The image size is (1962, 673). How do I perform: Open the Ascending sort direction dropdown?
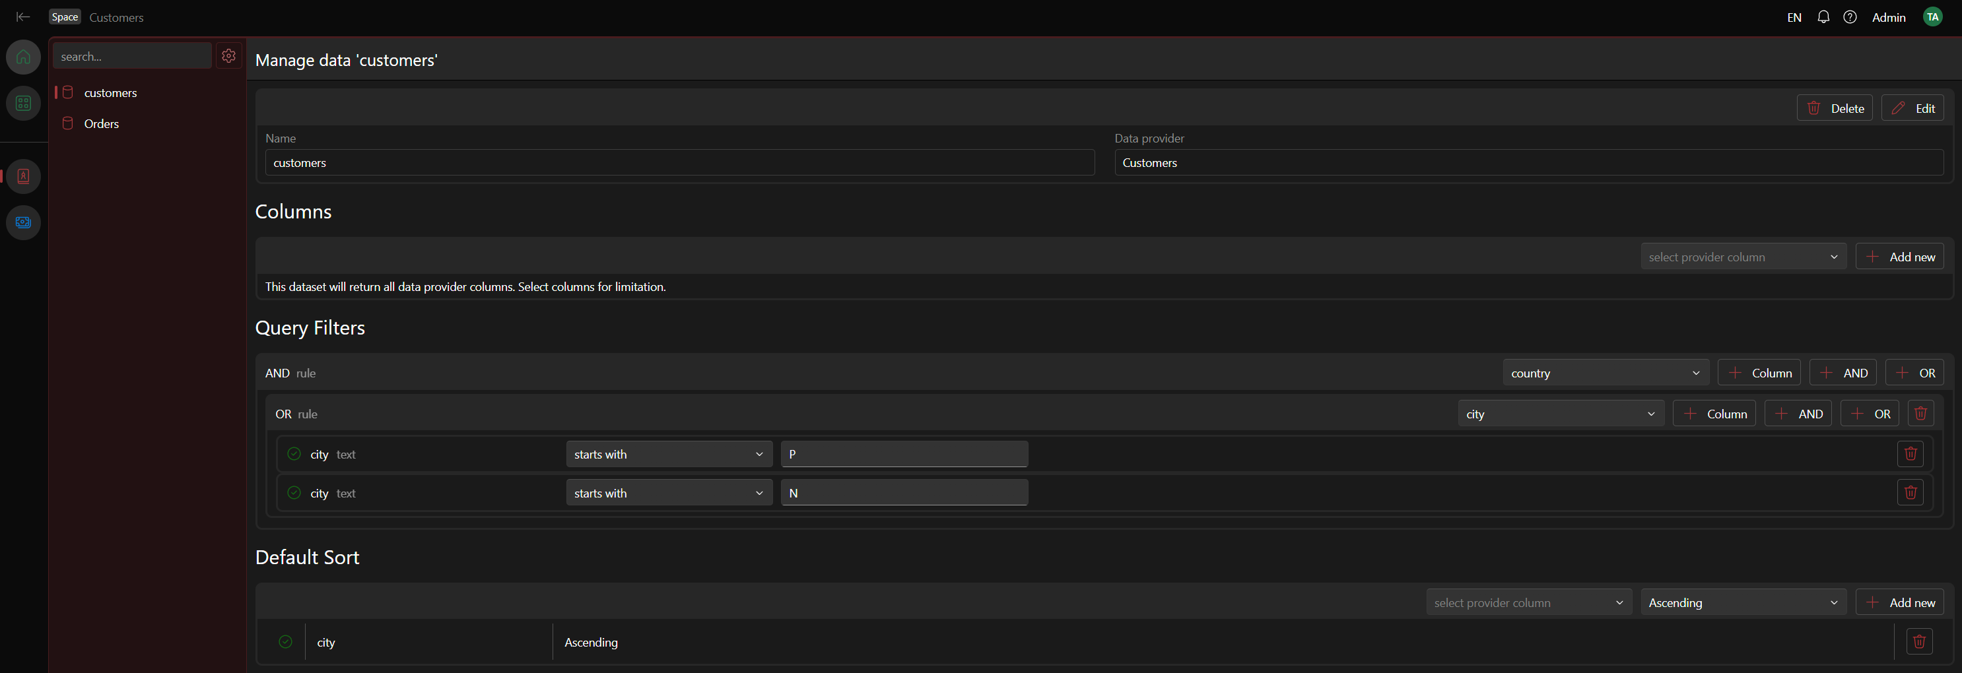click(1743, 602)
